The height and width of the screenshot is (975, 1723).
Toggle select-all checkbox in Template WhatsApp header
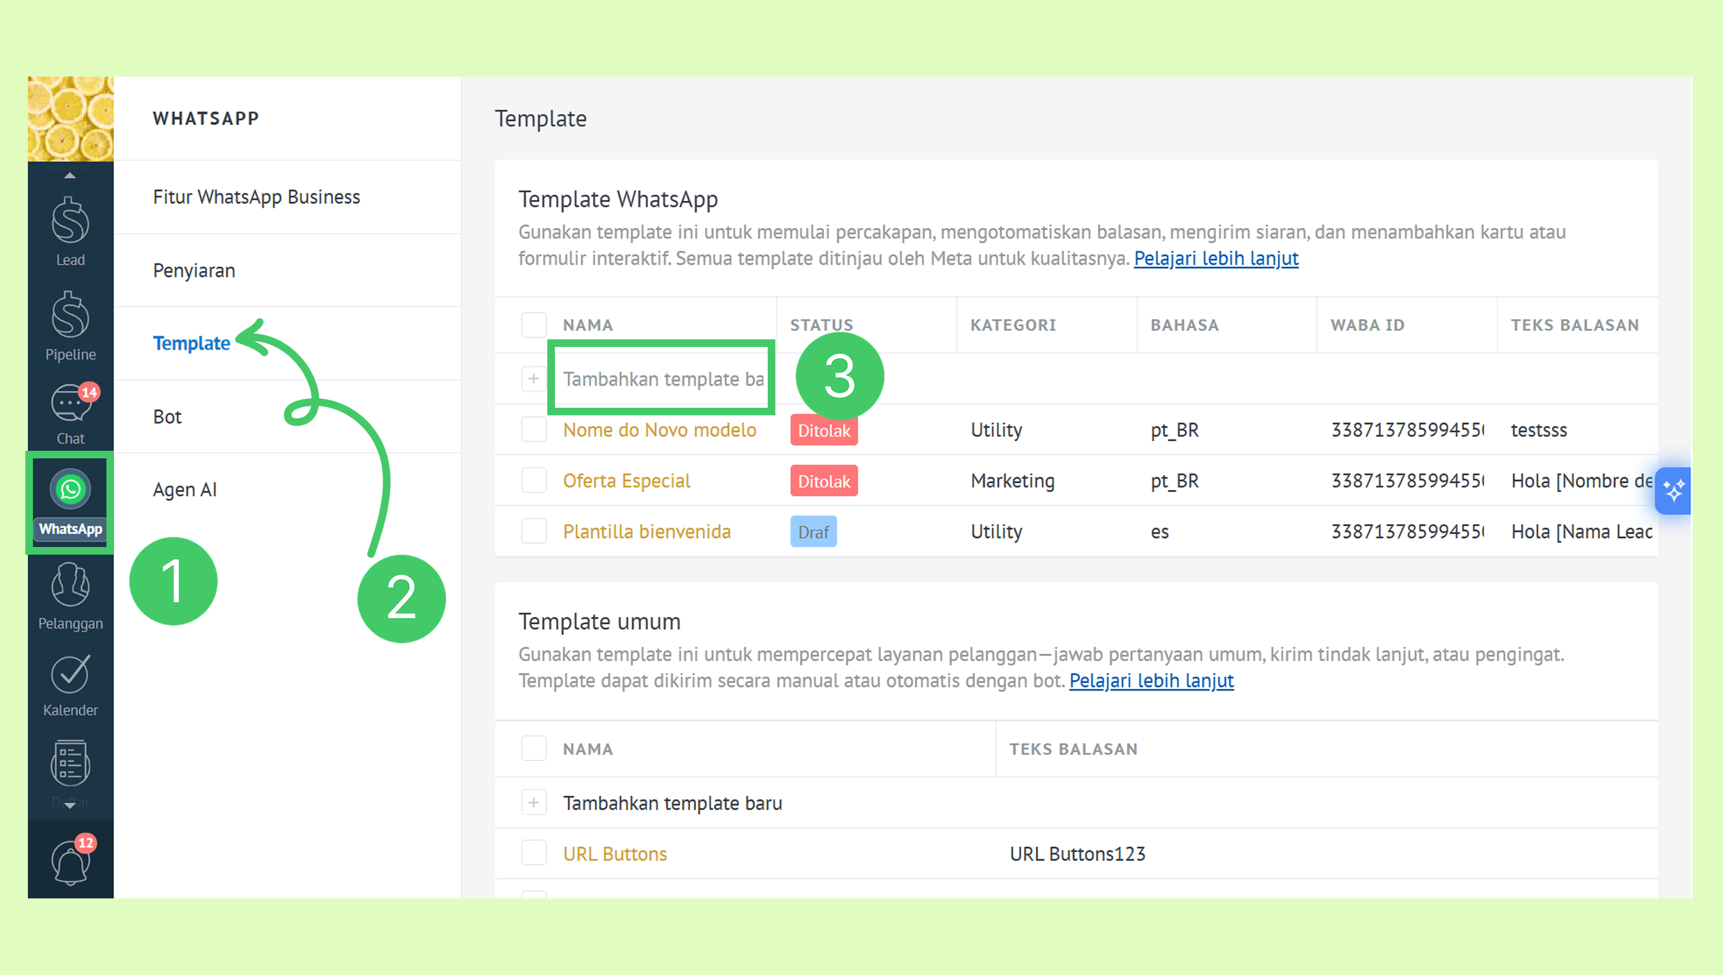[x=534, y=325]
